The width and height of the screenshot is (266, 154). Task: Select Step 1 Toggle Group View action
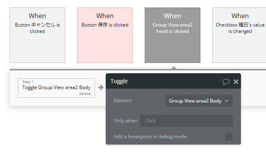[56, 88]
